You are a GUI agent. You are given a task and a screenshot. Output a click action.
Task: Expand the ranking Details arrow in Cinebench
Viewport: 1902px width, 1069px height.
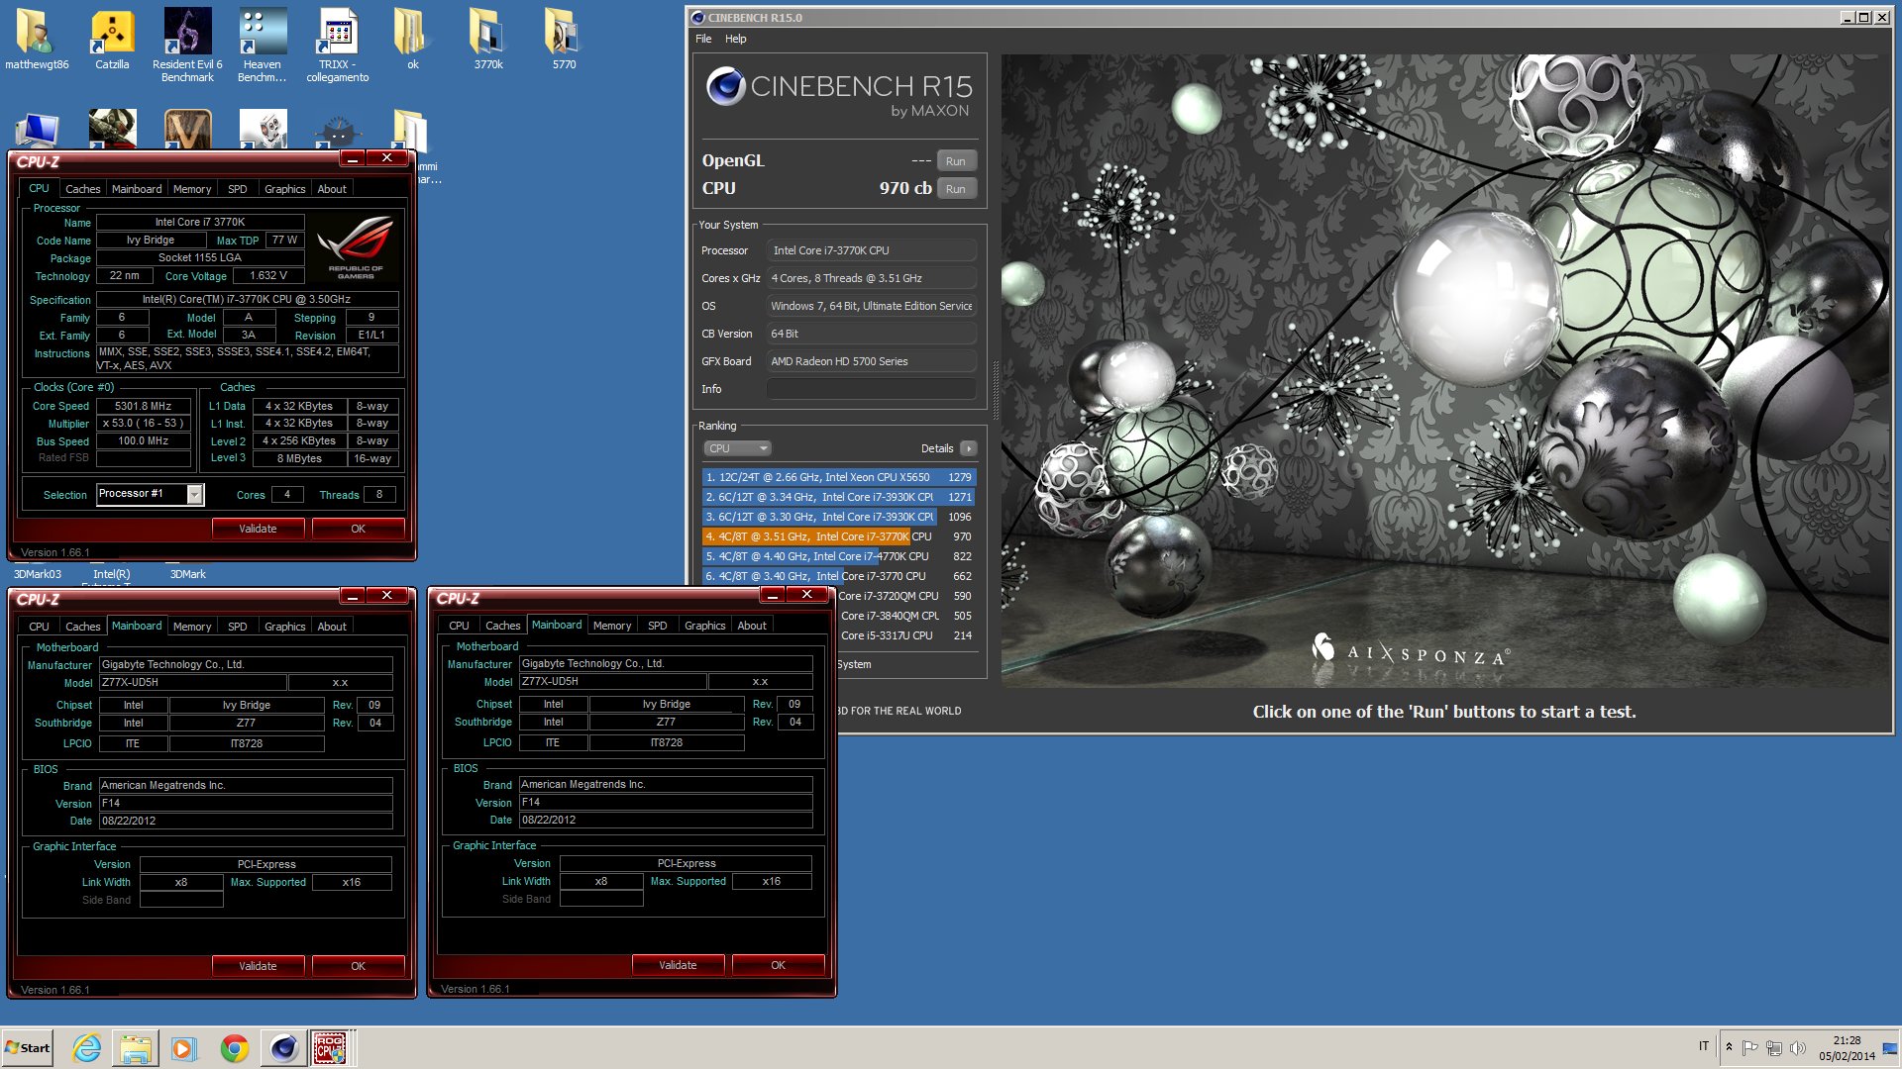[969, 448]
